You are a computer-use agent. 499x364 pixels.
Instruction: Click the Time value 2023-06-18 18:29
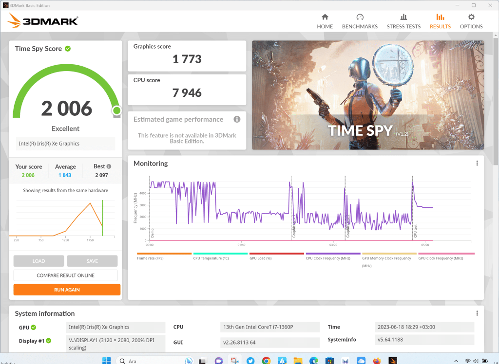(x=424, y=327)
